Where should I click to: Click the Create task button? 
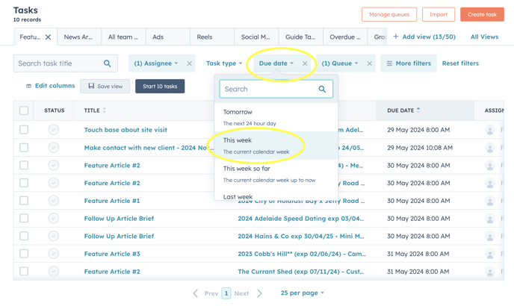(x=482, y=14)
